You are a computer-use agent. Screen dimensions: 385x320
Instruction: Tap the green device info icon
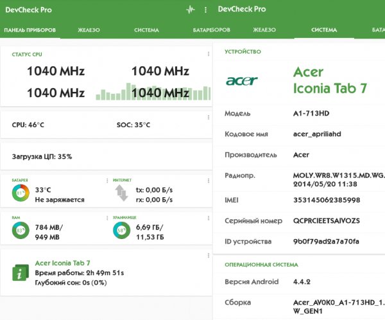(x=21, y=272)
